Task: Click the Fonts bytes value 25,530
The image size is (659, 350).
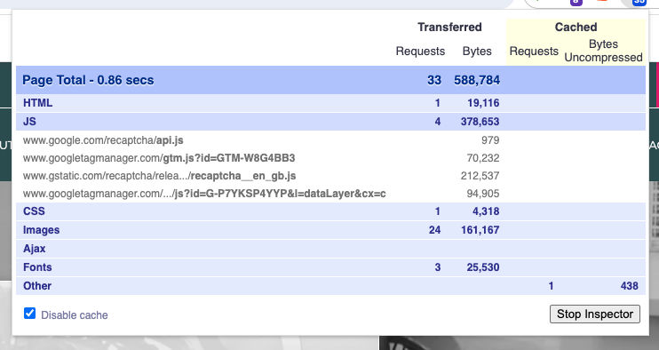Action: (x=483, y=267)
